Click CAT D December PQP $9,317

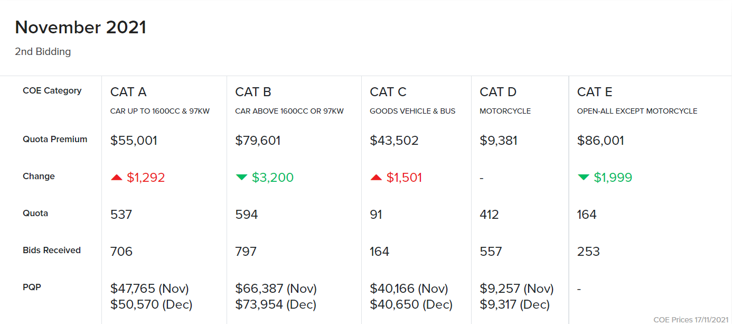click(x=515, y=305)
